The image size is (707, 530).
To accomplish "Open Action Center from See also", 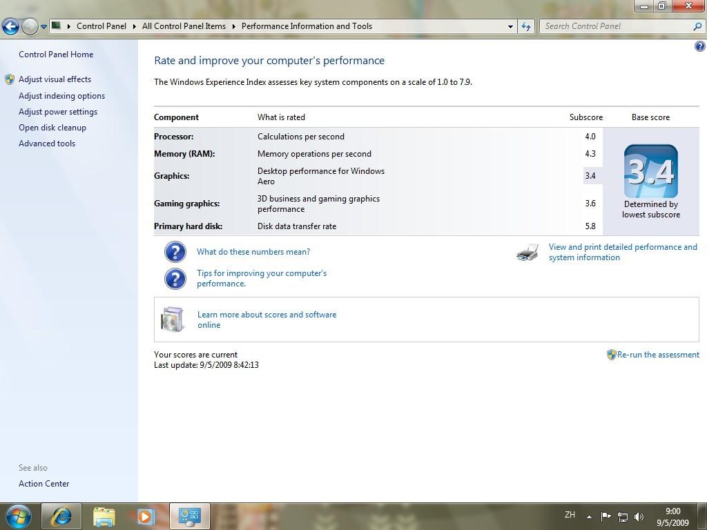I will (x=43, y=484).
